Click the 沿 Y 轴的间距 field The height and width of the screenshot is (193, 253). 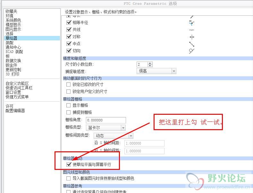[144, 151]
